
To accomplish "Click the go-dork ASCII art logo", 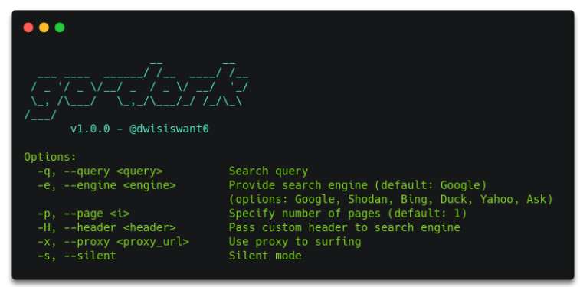I will click(x=136, y=90).
